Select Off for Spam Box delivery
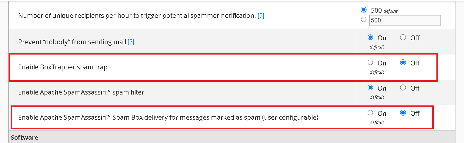Viewport: 464px width, 143px height. (x=403, y=113)
